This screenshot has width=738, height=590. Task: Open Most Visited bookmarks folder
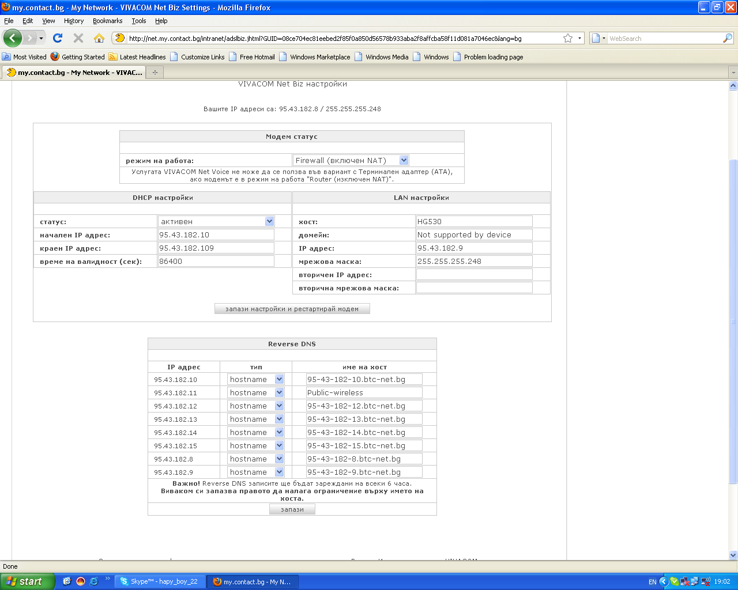(24, 57)
